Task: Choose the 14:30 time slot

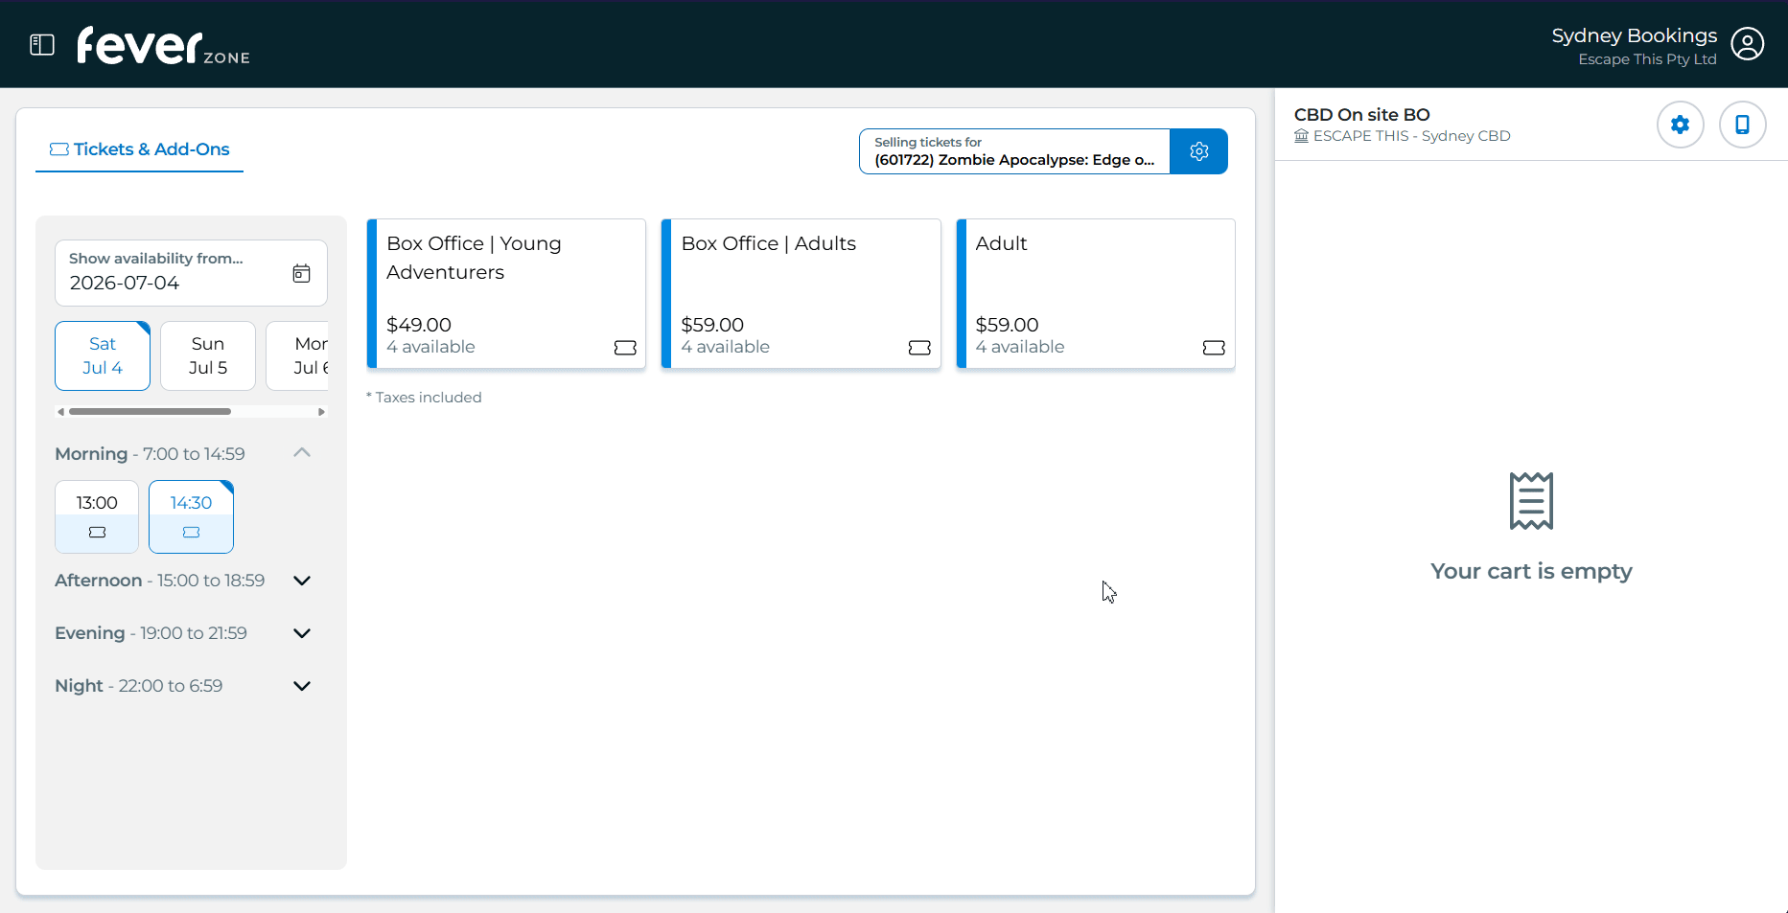Action: (191, 516)
